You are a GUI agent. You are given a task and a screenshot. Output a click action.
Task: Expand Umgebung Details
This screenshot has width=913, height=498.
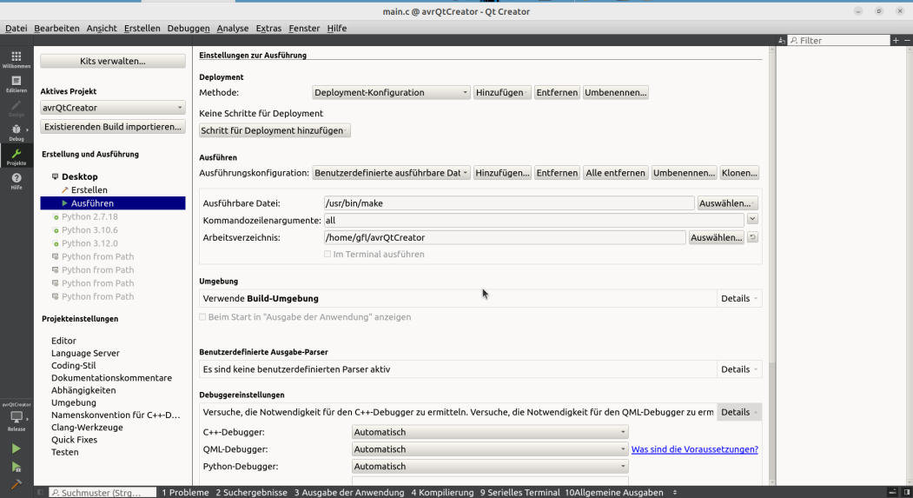click(x=739, y=298)
